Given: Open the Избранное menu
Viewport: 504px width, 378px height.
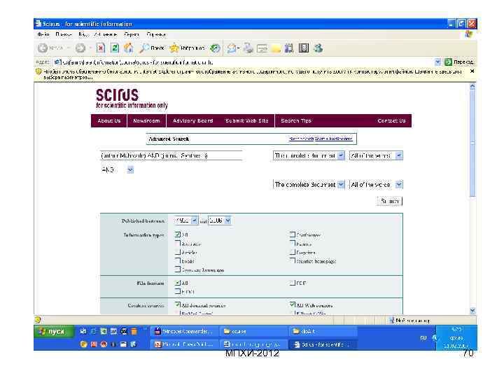Looking at the screenshot, I should click(106, 34).
